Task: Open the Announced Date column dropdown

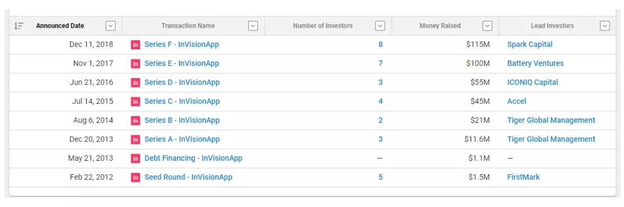Action: tap(111, 26)
